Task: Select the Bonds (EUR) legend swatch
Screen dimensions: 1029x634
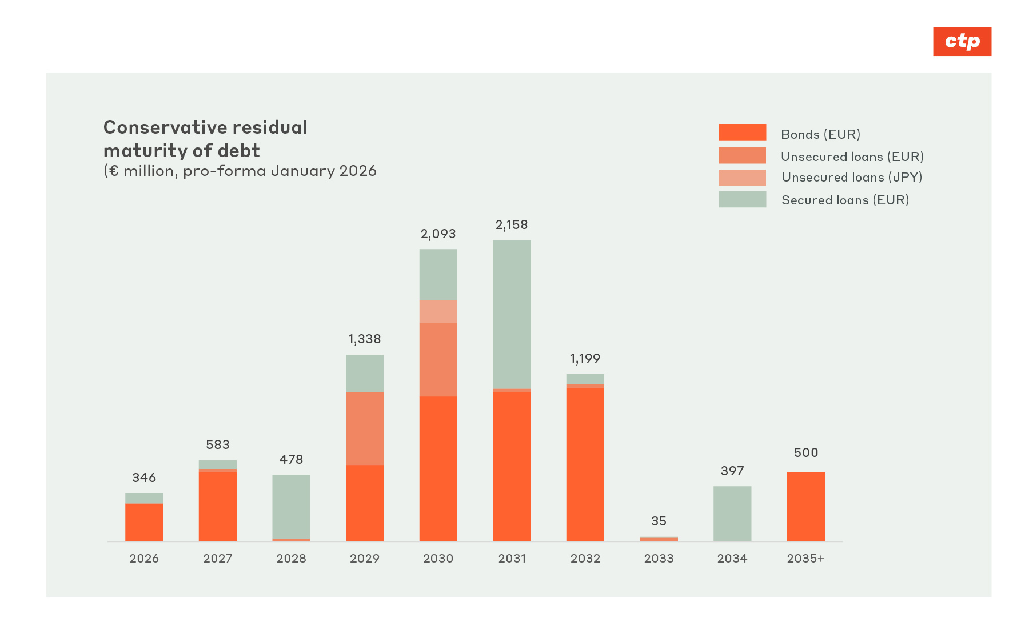Action: point(742,133)
